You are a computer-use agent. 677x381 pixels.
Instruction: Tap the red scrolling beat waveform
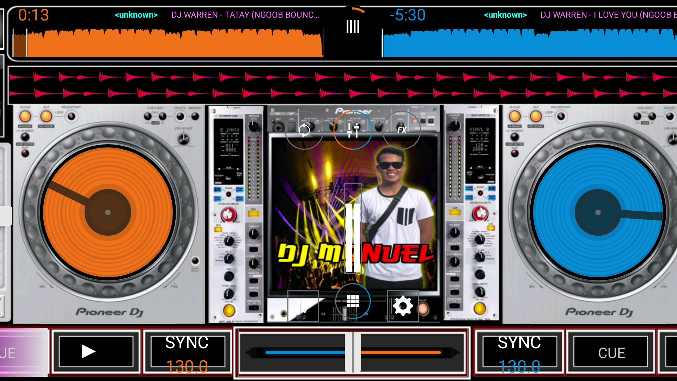pyautogui.click(x=342, y=85)
